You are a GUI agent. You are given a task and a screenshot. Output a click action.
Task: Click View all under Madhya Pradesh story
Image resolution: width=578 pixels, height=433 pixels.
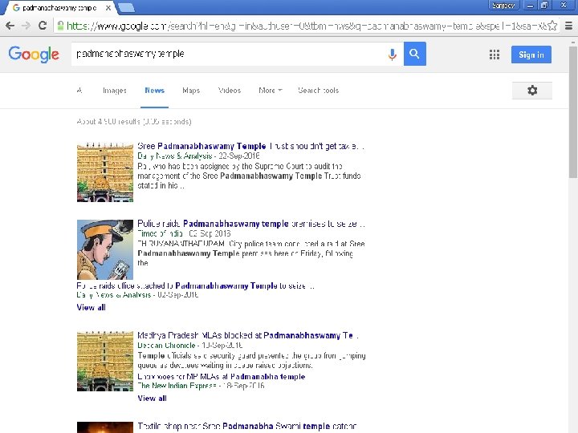coord(152,398)
